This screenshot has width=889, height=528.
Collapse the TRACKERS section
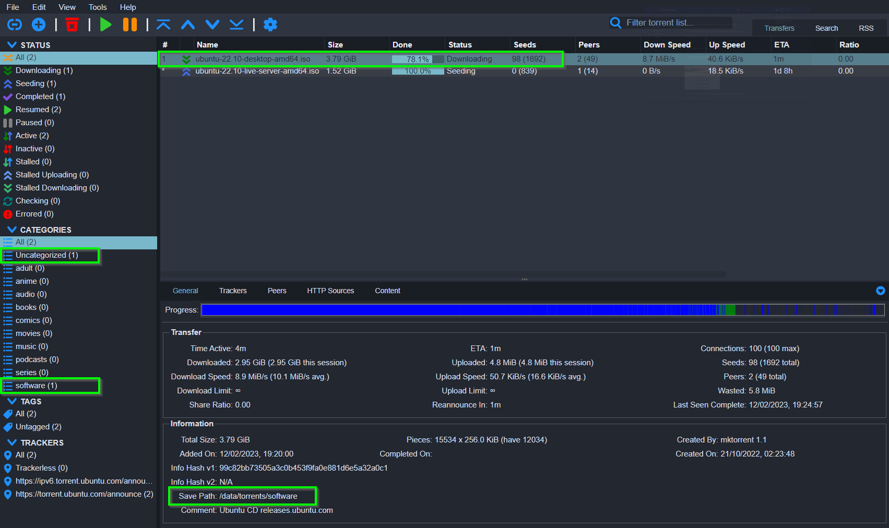coord(11,442)
